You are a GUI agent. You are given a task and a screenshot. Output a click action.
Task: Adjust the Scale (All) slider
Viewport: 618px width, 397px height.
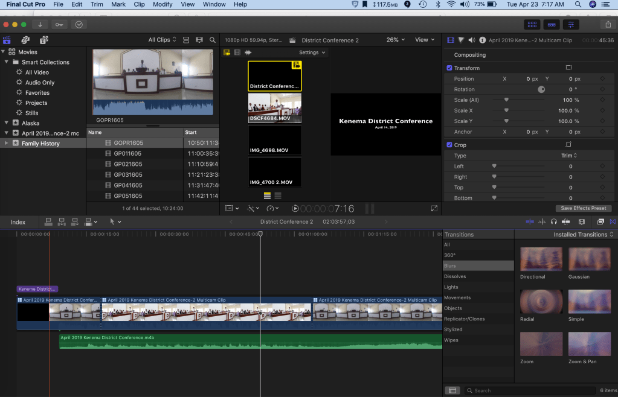pyautogui.click(x=506, y=100)
